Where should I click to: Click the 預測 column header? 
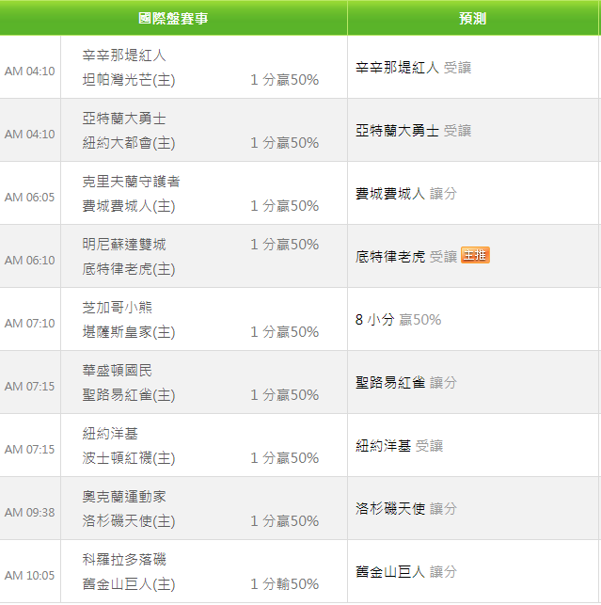472,18
